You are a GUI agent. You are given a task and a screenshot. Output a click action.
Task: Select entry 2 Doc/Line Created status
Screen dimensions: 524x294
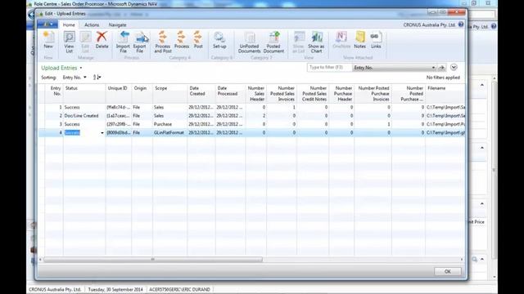[82, 116]
